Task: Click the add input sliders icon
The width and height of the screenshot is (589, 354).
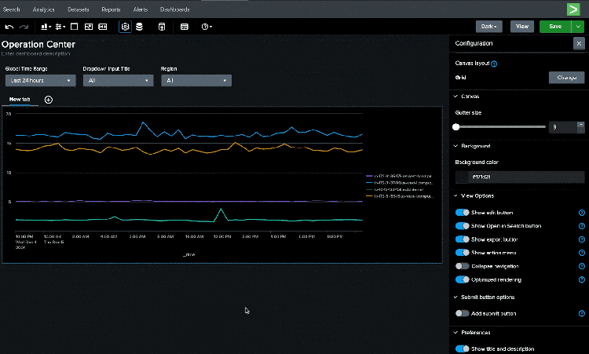Action: click(x=60, y=27)
